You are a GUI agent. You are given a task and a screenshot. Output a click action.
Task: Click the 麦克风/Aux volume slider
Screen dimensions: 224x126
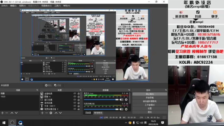click(x=101, y=100)
